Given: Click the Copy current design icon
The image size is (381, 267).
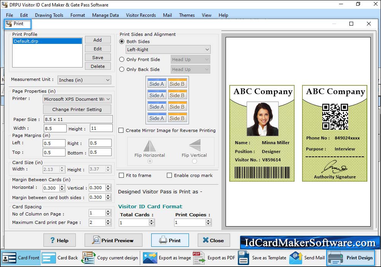Looking at the screenshot, I should (88, 258).
